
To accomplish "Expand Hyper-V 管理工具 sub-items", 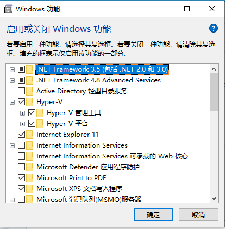I will tap(22, 113).
